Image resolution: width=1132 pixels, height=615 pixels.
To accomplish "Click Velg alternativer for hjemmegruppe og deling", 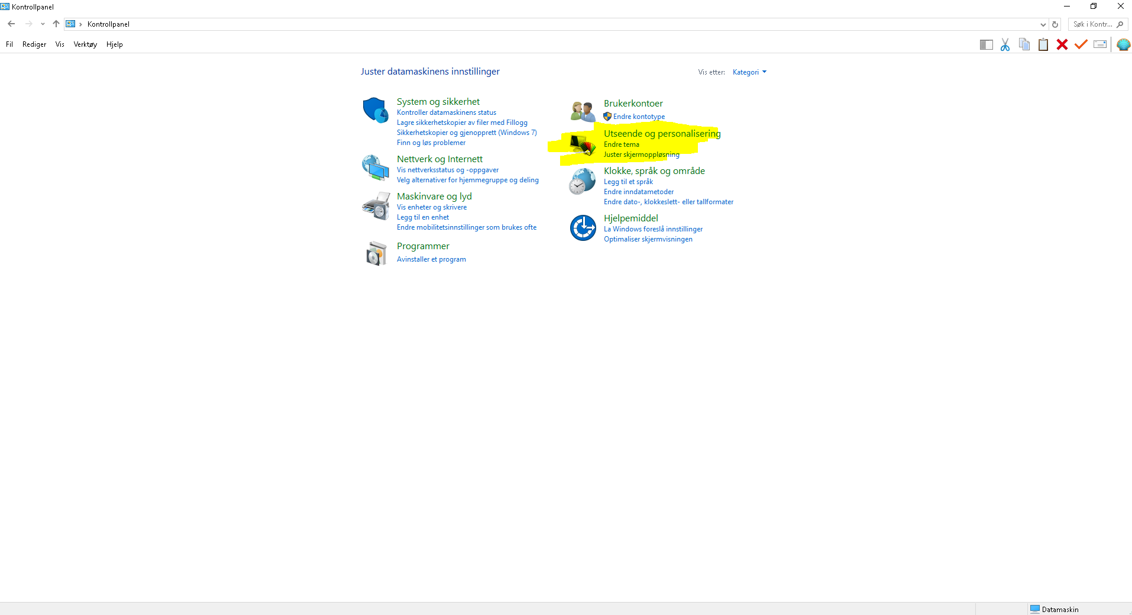I will [468, 180].
